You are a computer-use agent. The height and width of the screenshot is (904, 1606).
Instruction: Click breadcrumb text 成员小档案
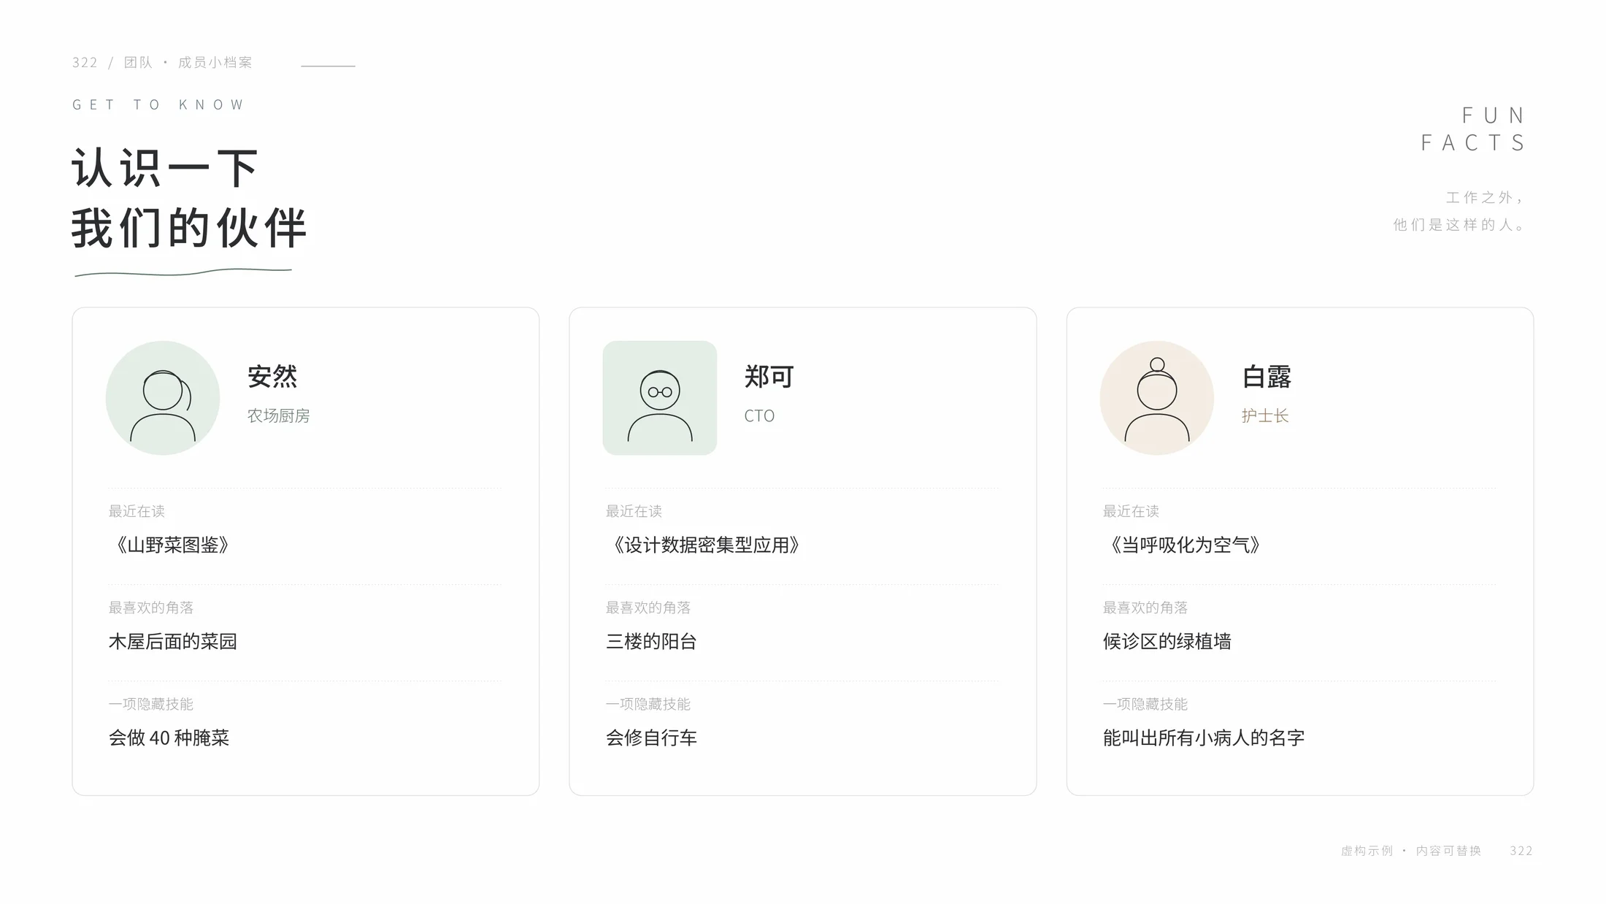[215, 62]
